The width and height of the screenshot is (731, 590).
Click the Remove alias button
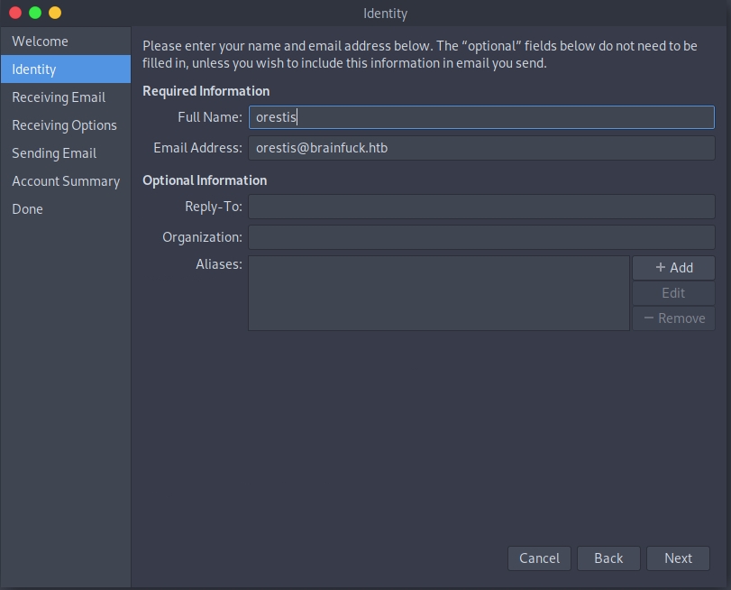[673, 318]
